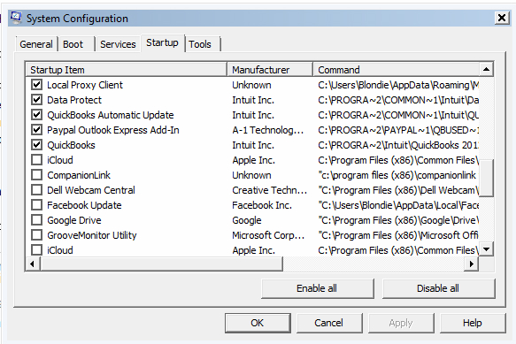516x344 pixels.
Task: Click the Google manufacturer cell
Action: 247,220
